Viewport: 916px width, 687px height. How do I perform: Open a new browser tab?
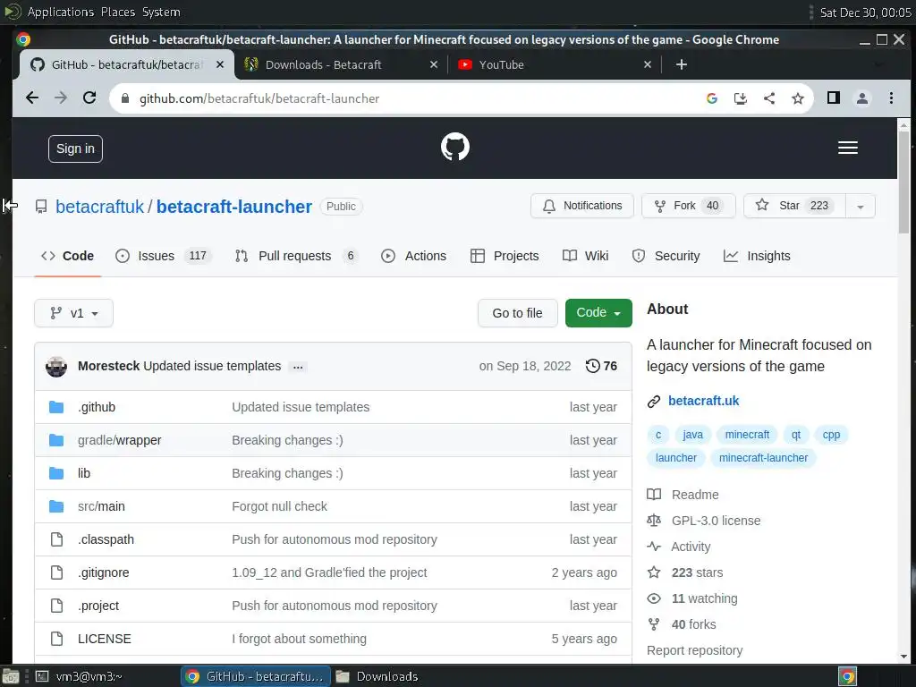(681, 64)
